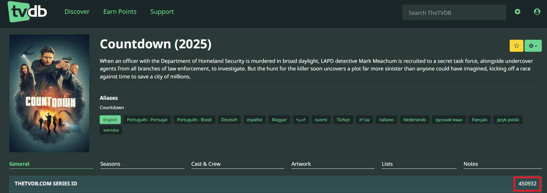The height and width of the screenshot is (193, 547).
Task: Open the Support menu
Action: (162, 12)
